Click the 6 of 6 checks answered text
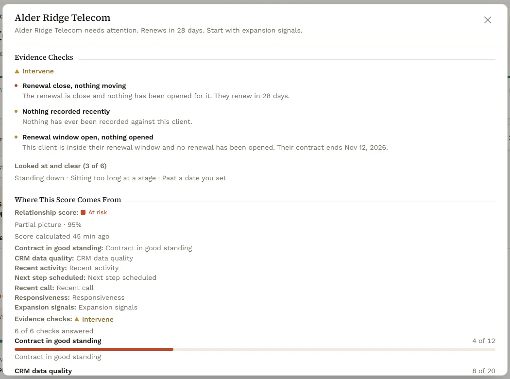Screen dimensions: 510x379 (54, 331)
